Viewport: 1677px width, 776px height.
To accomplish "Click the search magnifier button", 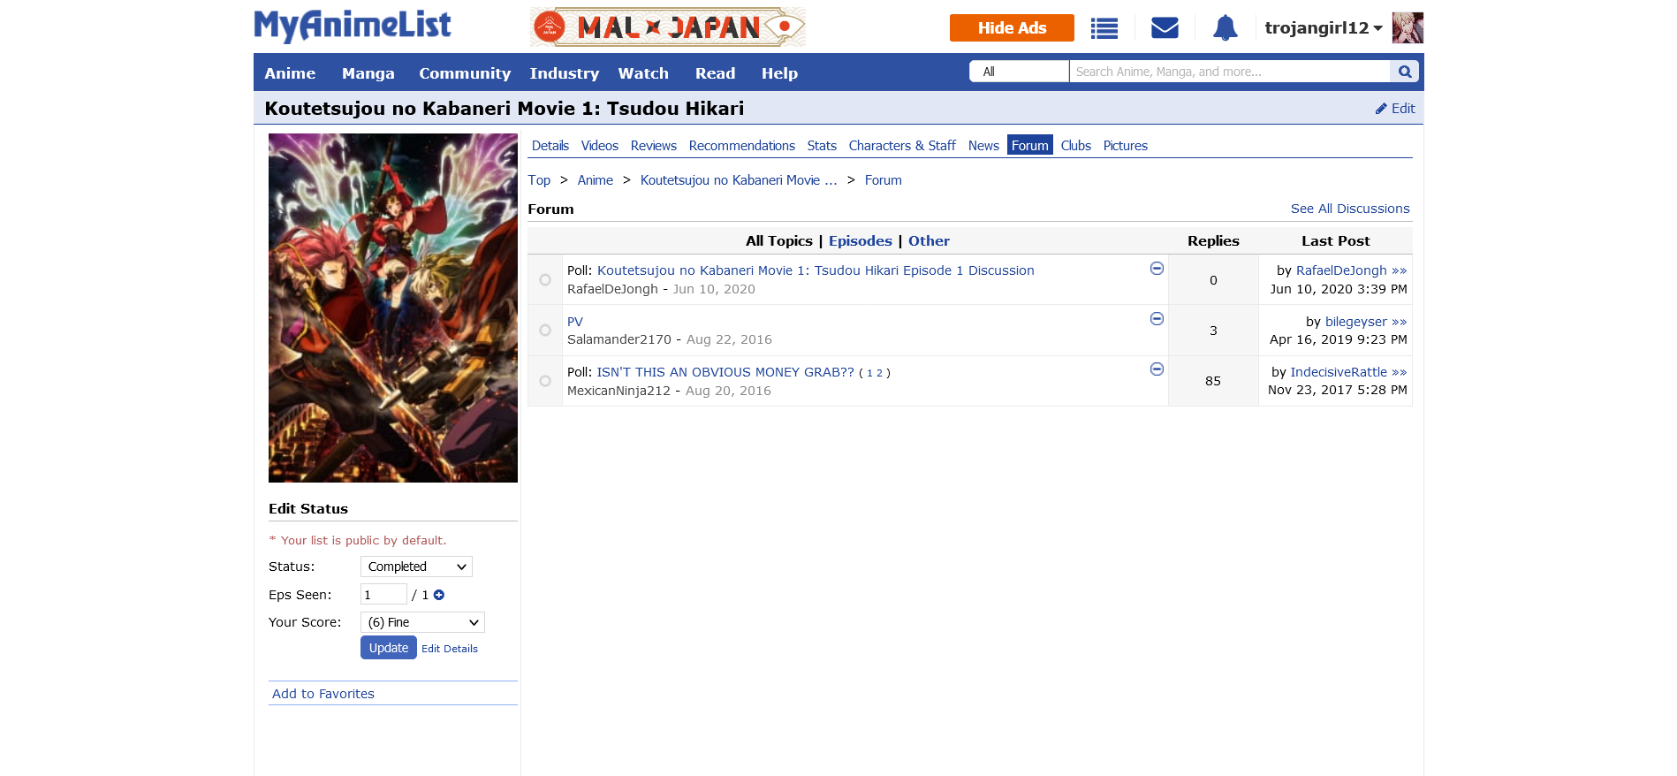I will point(1404,72).
